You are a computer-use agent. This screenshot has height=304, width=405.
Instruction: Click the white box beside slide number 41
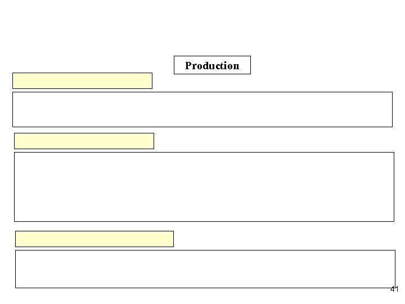pos(205,269)
